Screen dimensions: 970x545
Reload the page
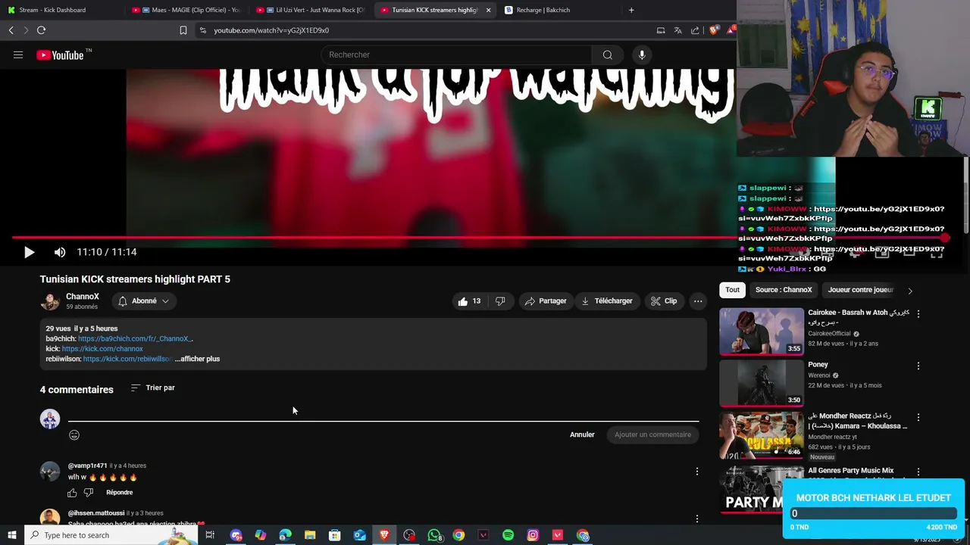pos(41,30)
